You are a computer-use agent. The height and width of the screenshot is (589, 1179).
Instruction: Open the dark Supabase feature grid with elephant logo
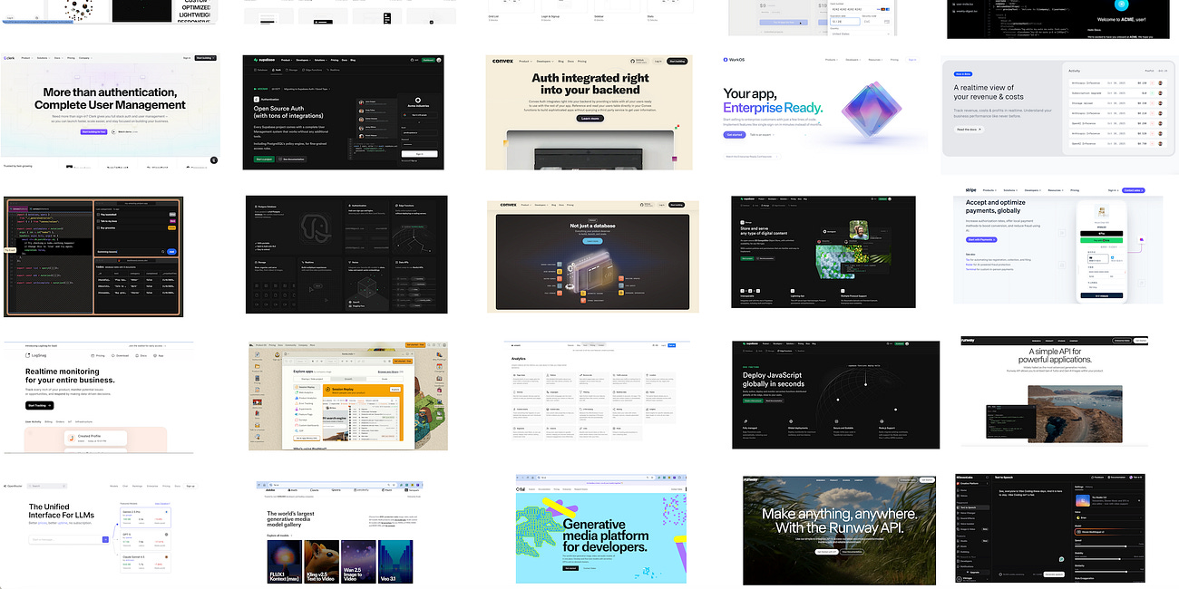click(346, 255)
